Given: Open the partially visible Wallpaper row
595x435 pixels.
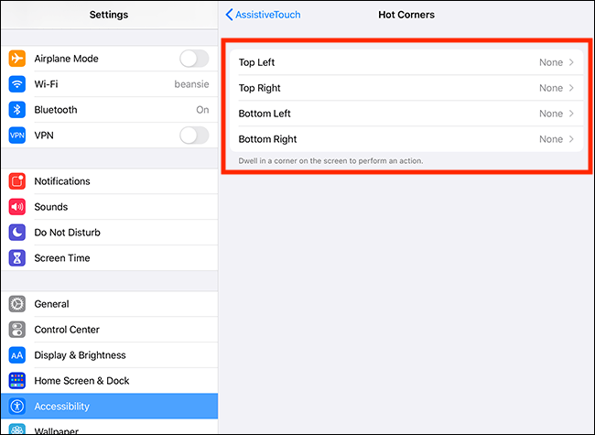Looking at the screenshot, I should (x=109, y=427).
